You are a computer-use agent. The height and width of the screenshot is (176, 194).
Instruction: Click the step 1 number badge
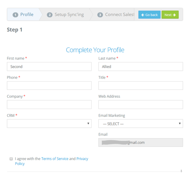point(15,15)
